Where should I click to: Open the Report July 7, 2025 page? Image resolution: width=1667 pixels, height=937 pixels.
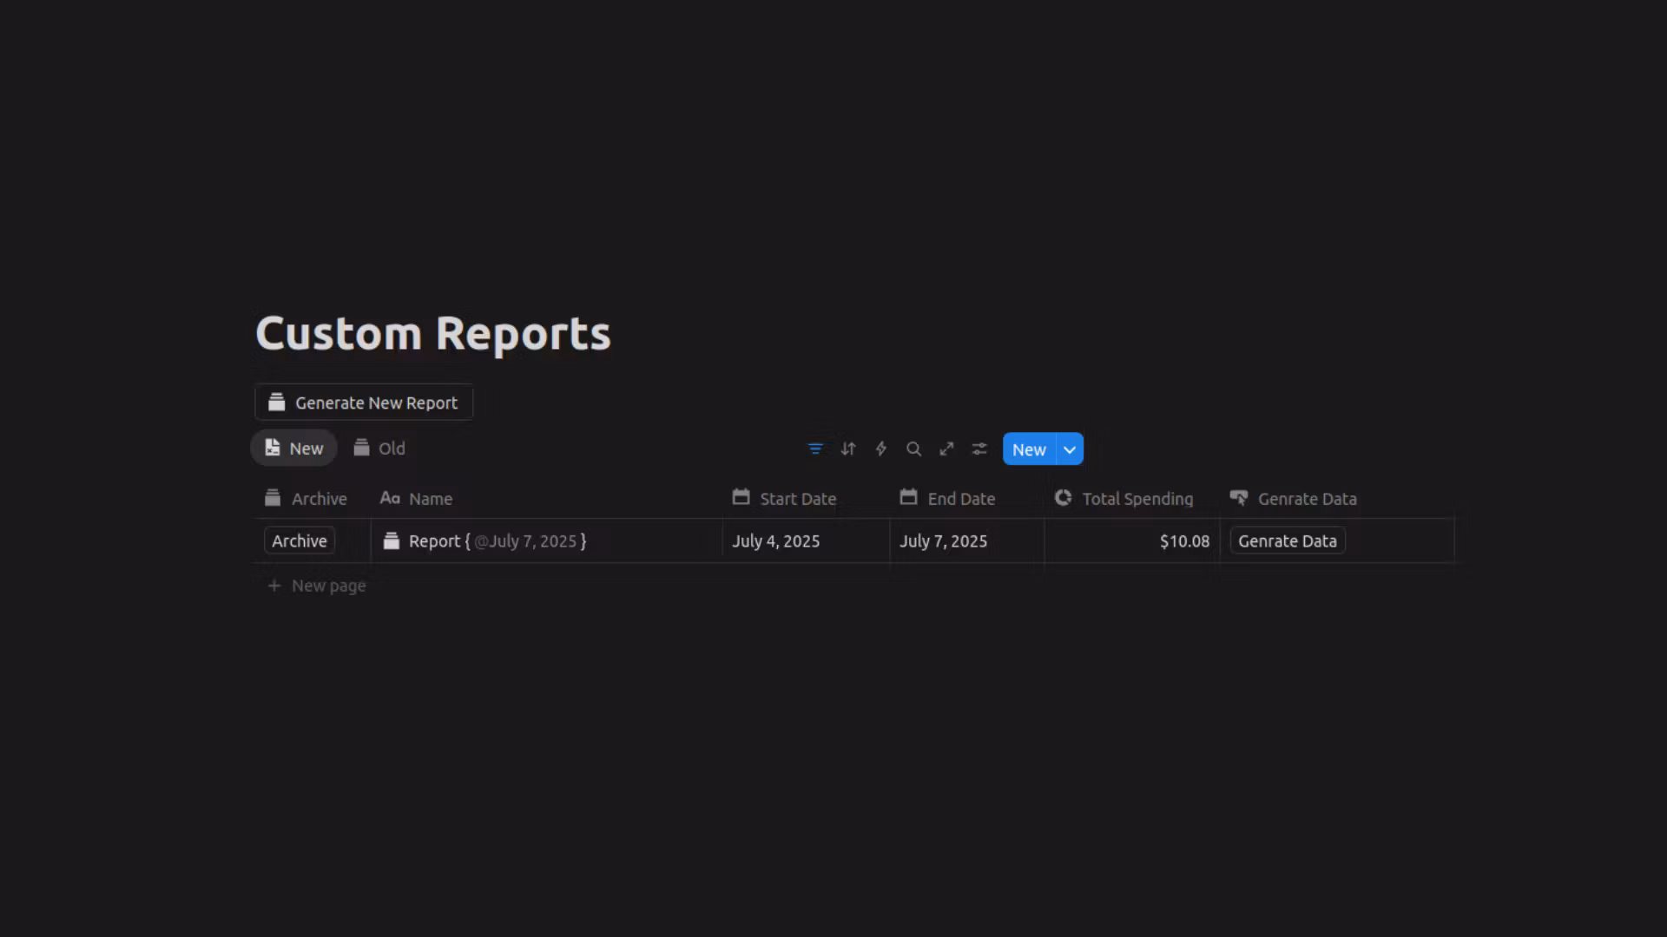point(497,541)
